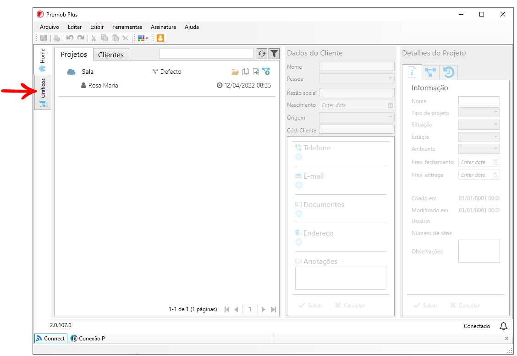Switch to the Clientes tab

pos(111,55)
